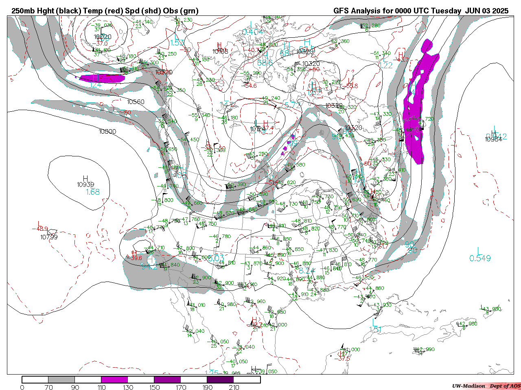Select the 10560 height contour label
Image resolution: width=521 pixels, height=390 pixels.
point(136,102)
